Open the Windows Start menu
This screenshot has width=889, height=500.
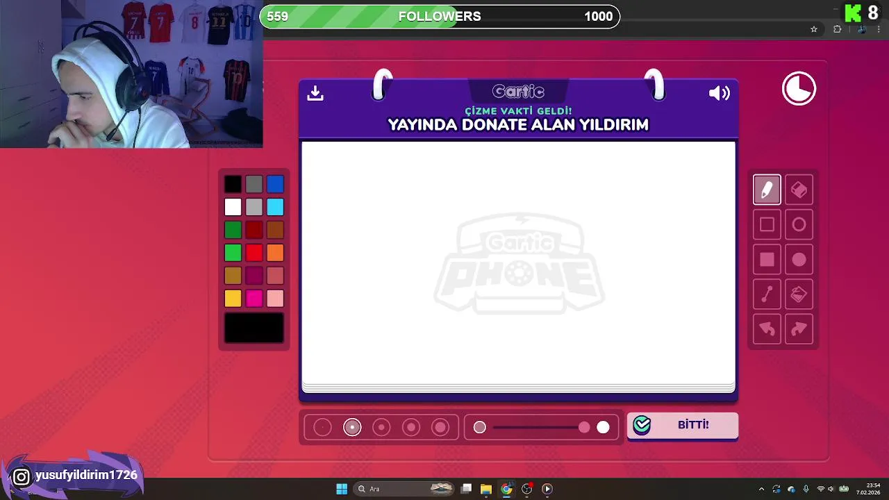point(342,489)
